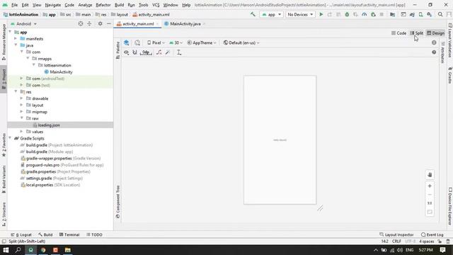This screenshot has height=255, width=453.
Task: Click the Windows Start button
Action: tap(6, 250)
